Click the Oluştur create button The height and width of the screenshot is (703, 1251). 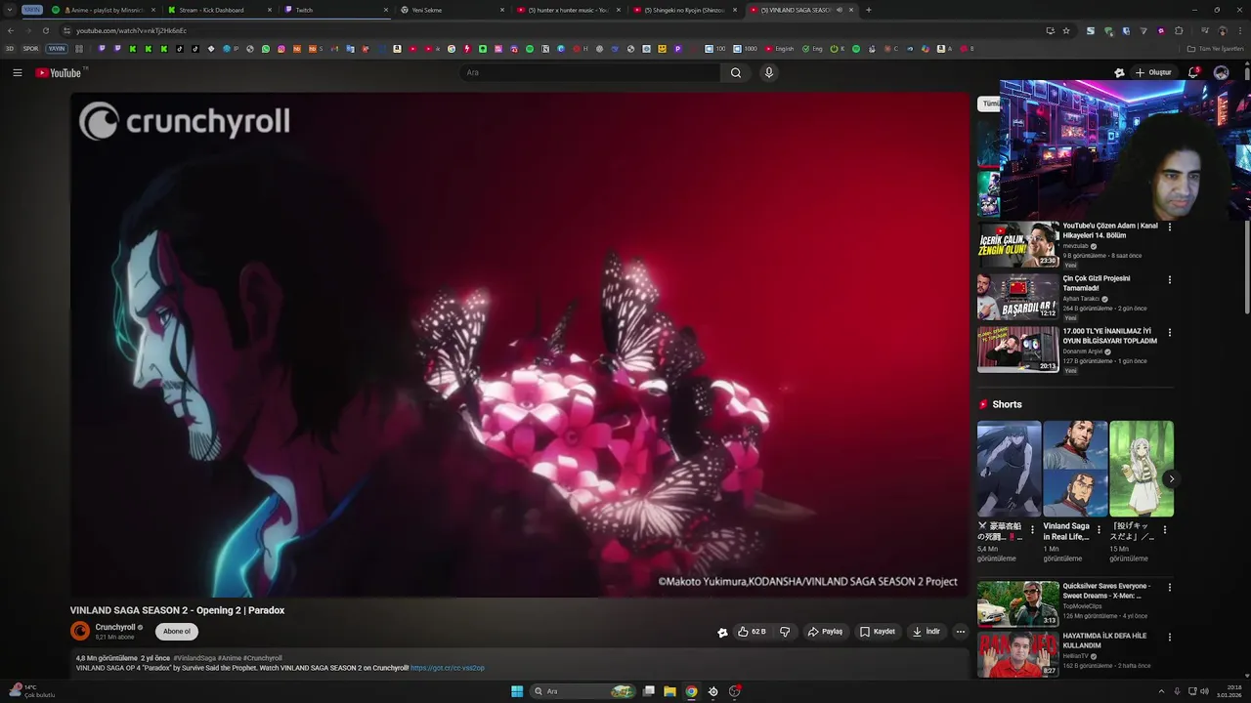pyautogui.click(x=1153, y=72)
